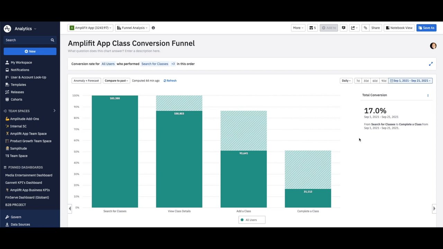Click the Amplitude logo icon
Viewport: 443px width, 249px height.
(x=7, y=29)
